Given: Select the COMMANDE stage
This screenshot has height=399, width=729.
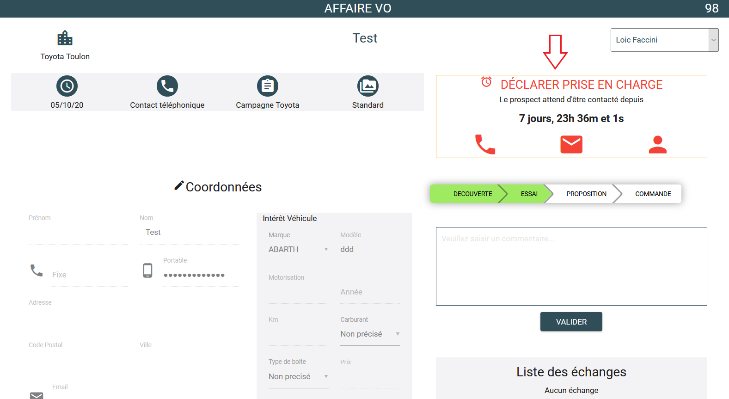Looking at the screenshot, I should [652, 194].
